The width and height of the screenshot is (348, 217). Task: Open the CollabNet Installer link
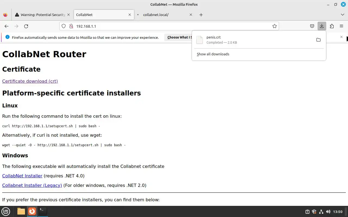(22, 176)
